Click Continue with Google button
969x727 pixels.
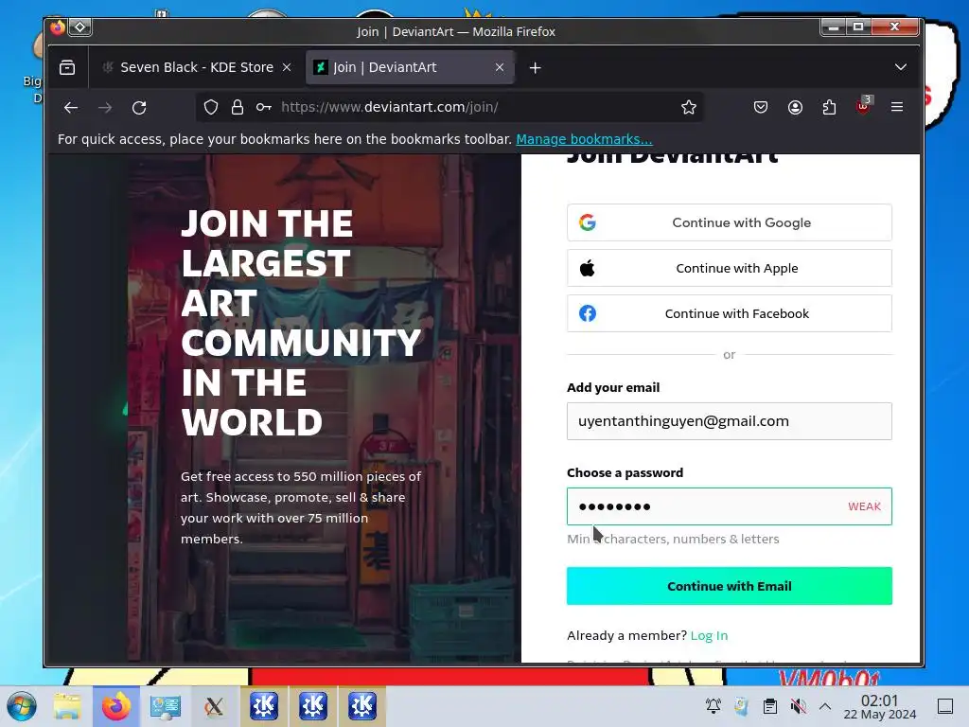[730, 222]
